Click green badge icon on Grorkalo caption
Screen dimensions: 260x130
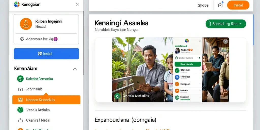click(x=117, y=96)
